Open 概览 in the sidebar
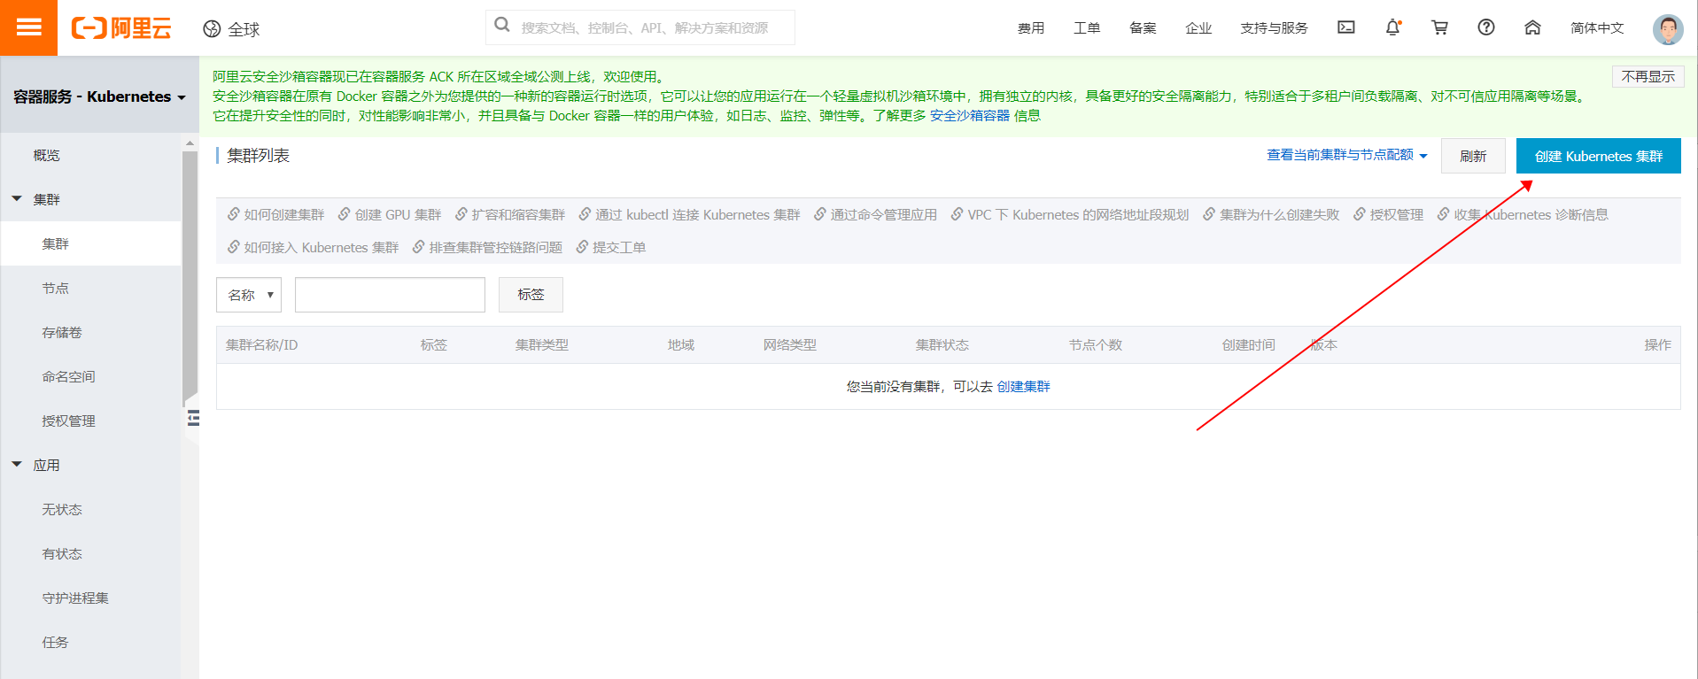Screen dimensions: 1698x679 pyautogui.click(x=47, y=155)
